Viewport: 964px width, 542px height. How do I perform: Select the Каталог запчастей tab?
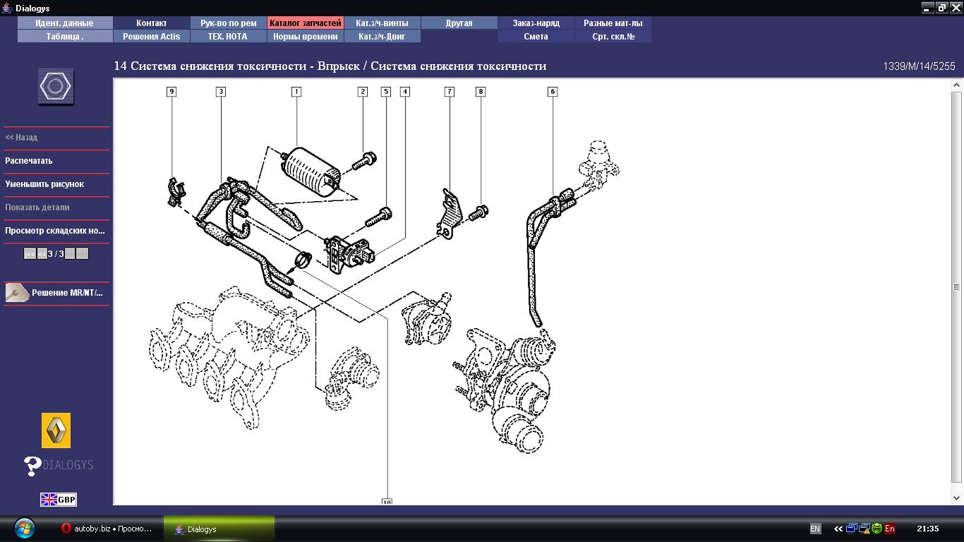coord(306,23)
